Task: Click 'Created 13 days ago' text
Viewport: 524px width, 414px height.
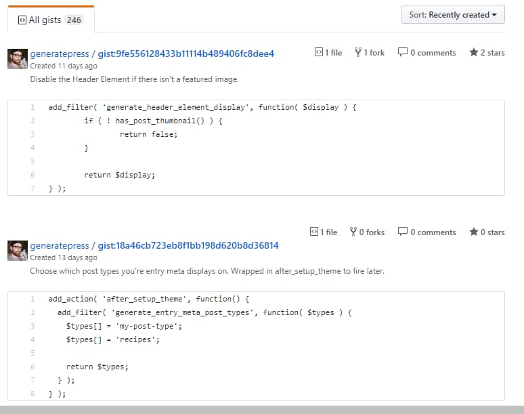Action: coord(64,257)
